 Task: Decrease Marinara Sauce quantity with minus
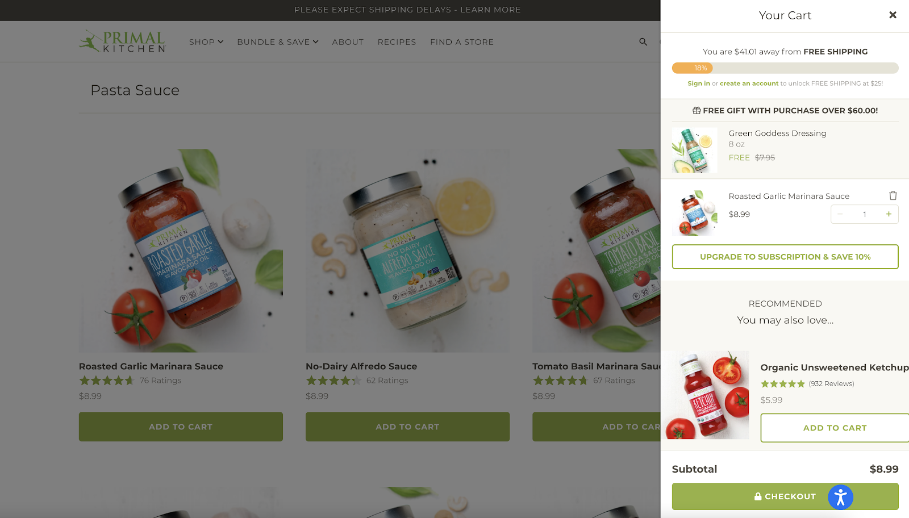(x=840, y=214)
